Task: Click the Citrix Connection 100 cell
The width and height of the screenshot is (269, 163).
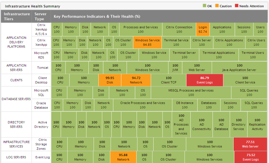Action: click(x=179, y=29)
